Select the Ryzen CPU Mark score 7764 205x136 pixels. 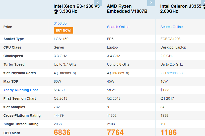(x=115, y=132)
